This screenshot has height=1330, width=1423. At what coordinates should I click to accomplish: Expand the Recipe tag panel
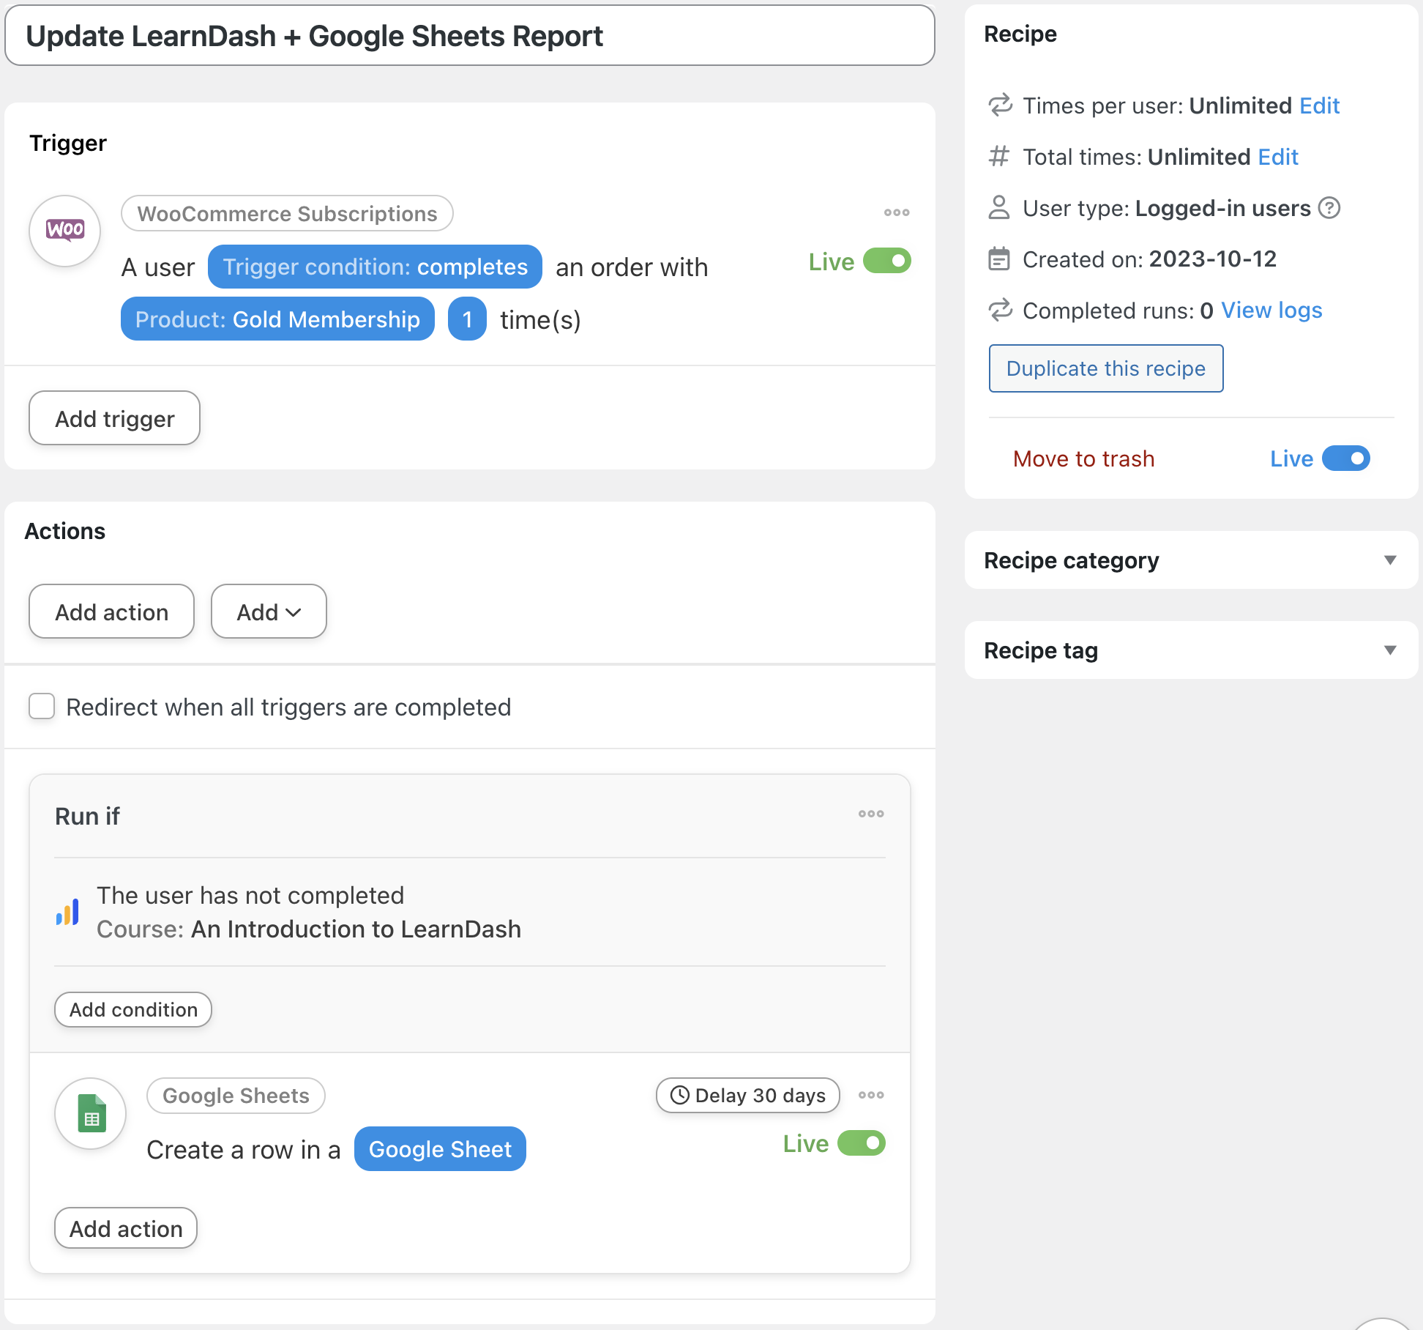[1389, 650]
